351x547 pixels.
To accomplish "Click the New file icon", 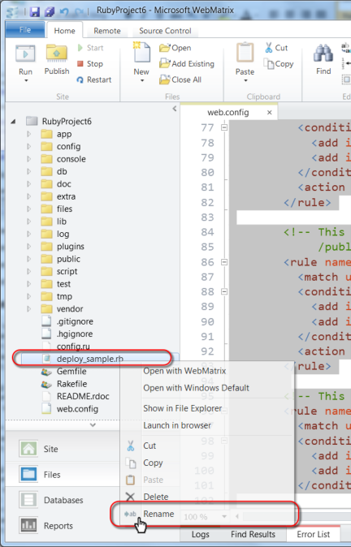I will pyautogui.click(x=141, y=53).
